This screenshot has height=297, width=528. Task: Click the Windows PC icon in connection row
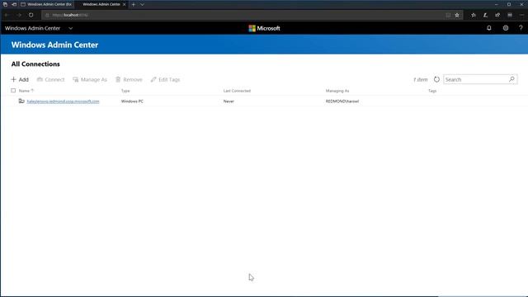pos(21,101)
